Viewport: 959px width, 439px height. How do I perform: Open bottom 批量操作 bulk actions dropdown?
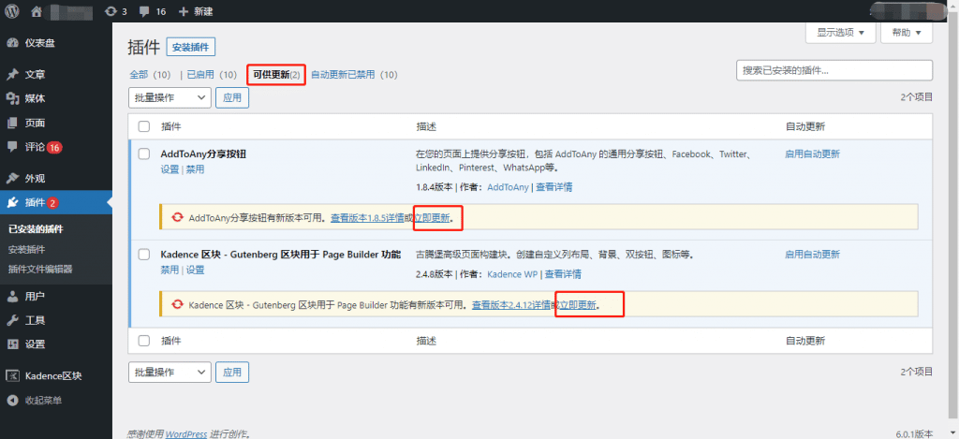170,372
